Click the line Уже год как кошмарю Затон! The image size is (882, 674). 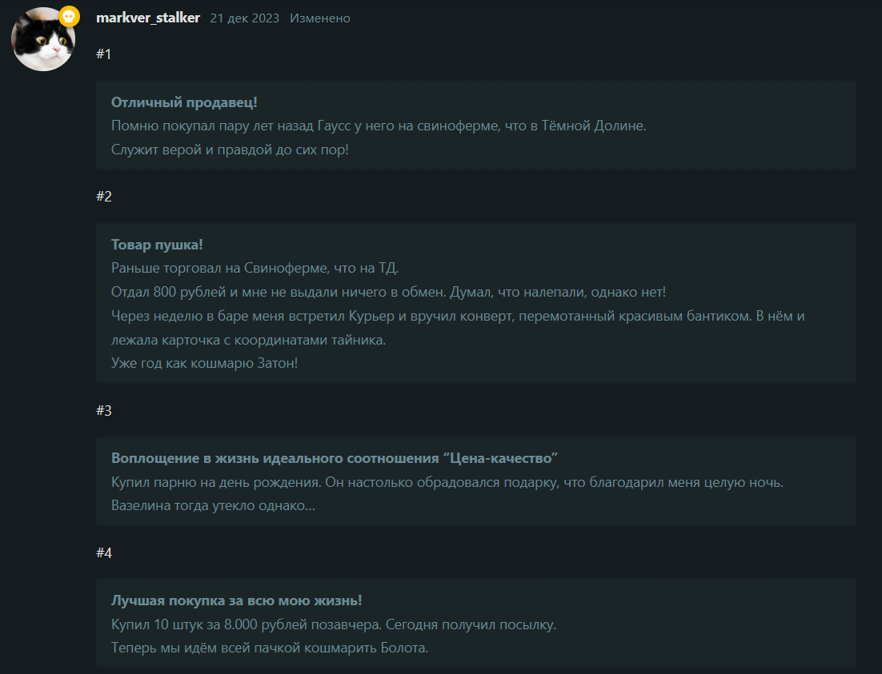[x=204, y=363]
